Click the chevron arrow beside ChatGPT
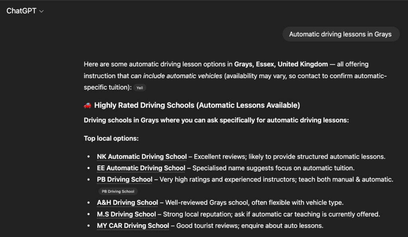 pos(41,12)
